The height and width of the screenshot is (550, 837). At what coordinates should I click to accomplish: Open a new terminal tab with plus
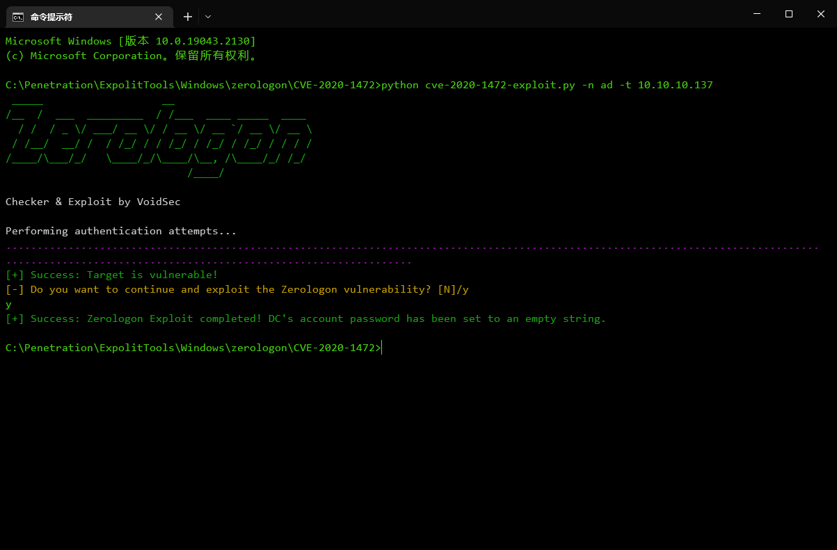(x=187, y=17)
